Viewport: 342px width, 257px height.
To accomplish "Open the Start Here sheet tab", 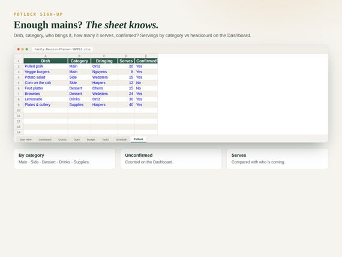I will tap(26, 139).
